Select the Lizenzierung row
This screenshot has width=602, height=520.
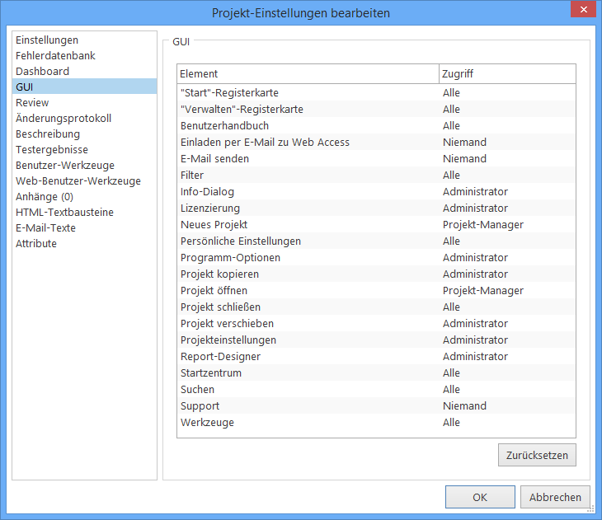[376, 208]
